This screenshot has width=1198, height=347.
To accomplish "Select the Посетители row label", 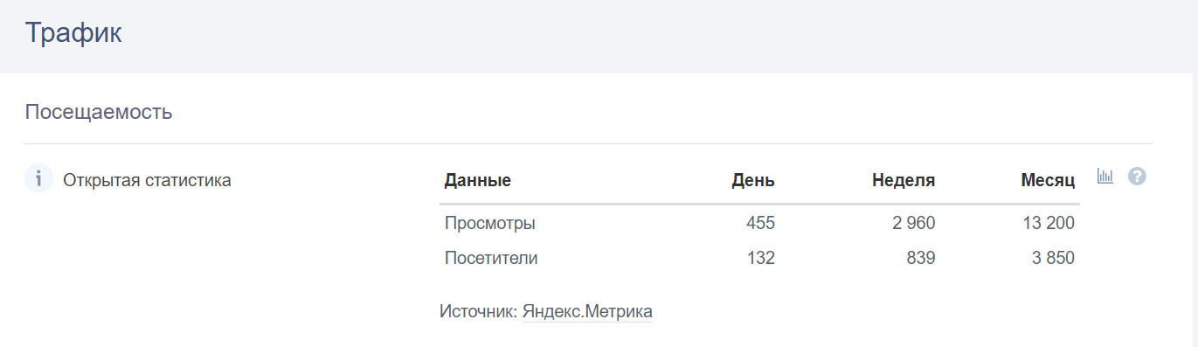I will pyautogui.click(x=491, y=259).
